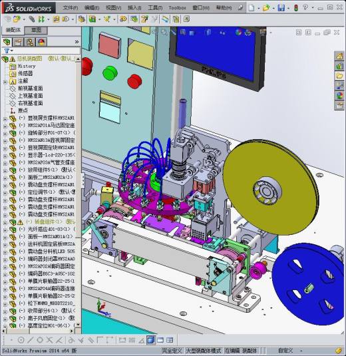
Task: Click the Rebuild traffic light icon
Action: coord(296,8)
